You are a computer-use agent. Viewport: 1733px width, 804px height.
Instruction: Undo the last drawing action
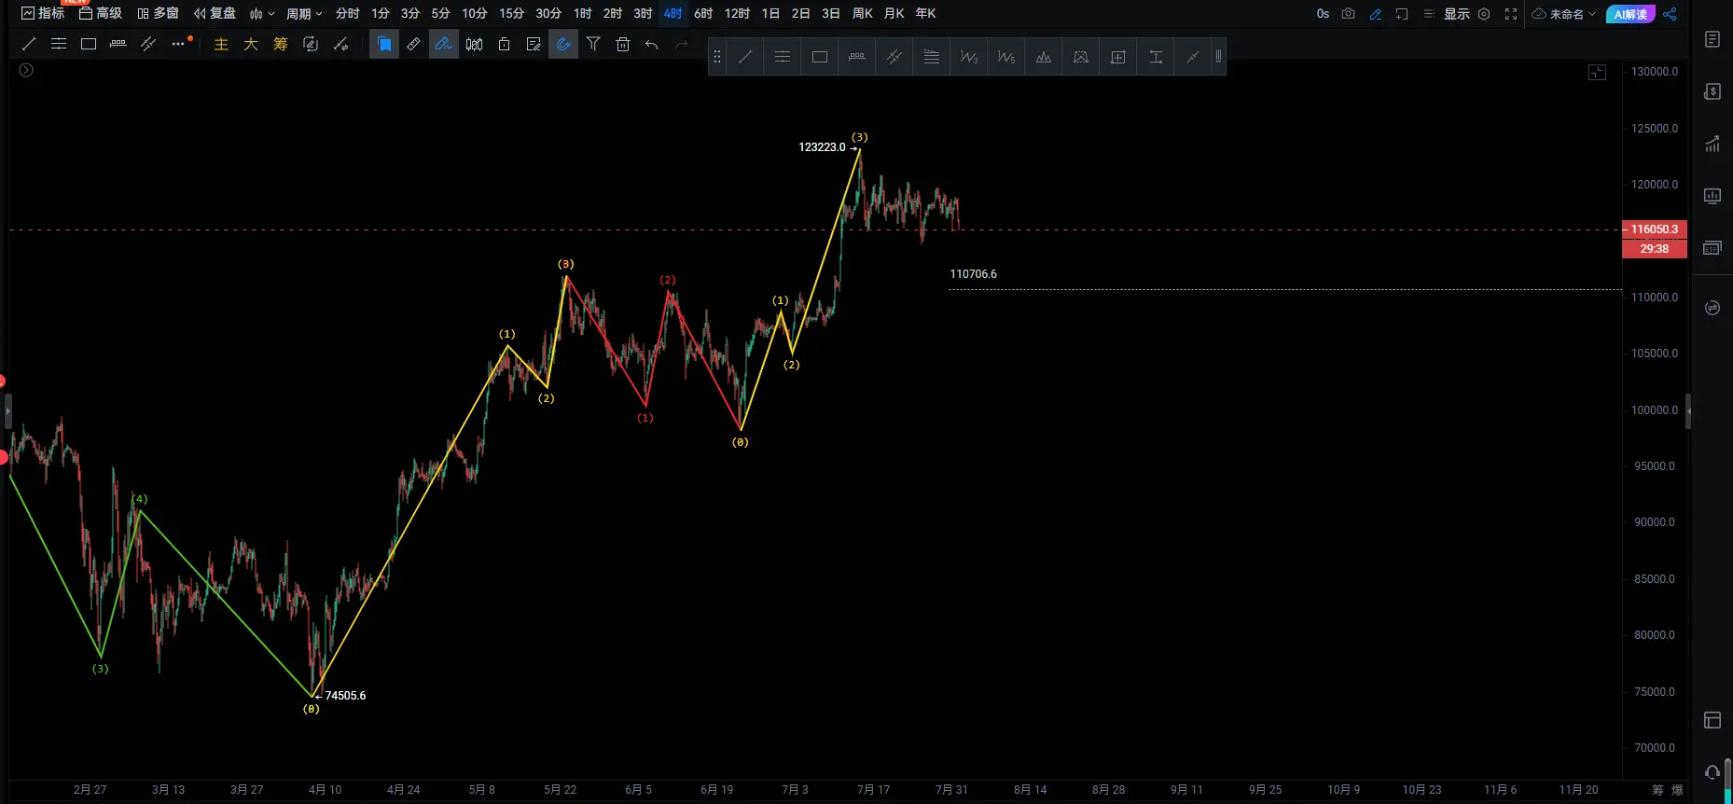click(x=652, y=44)
